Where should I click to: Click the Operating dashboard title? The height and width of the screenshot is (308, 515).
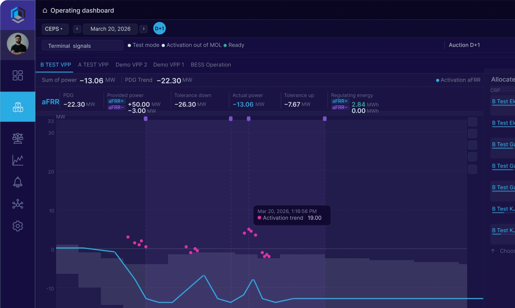(x=82, y=11)
